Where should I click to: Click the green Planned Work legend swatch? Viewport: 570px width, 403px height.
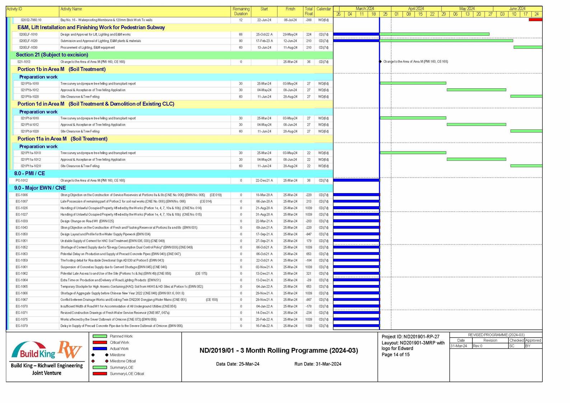coord(100,336)
